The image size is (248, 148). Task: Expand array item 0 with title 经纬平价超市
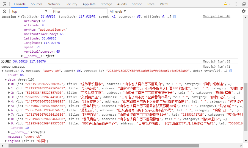pyautogui.click(x=9, y=84)
